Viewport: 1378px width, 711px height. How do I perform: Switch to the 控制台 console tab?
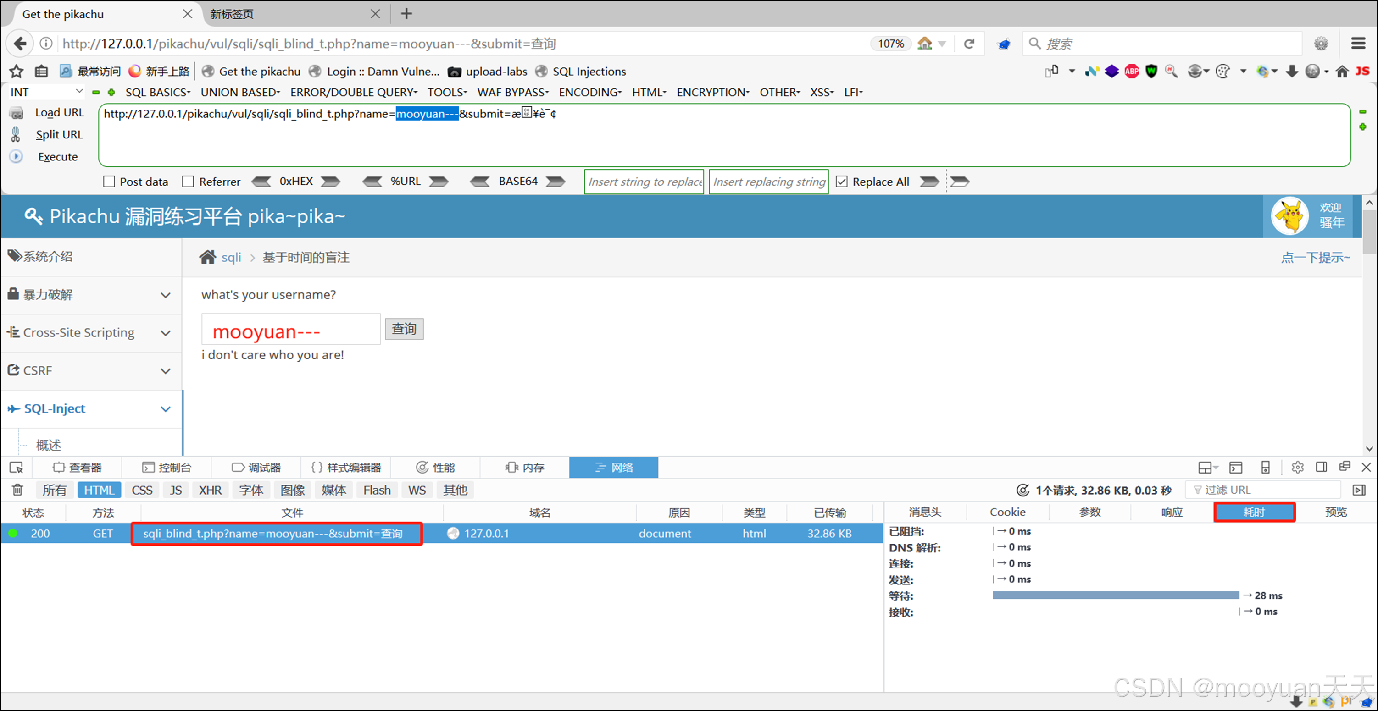[x=167, y=468]
